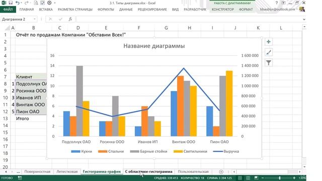Open the ВИД ribbon tab
Viewport: 322px width, 181px height.
click(x=175, y=9)
